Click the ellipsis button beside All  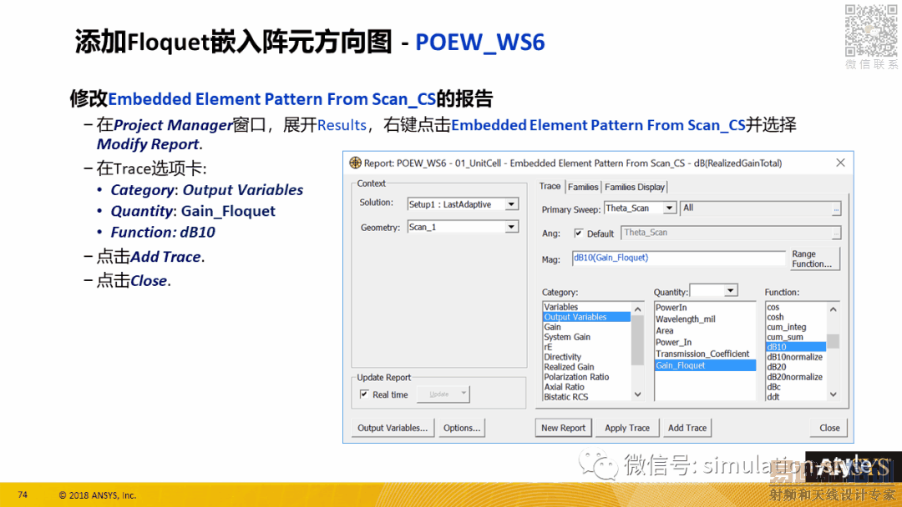pyautogui.click(x=836, y=209)
